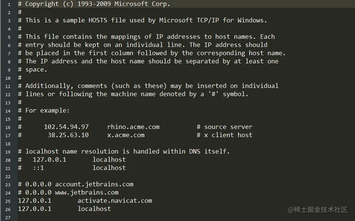Image resolution: width=355 pixels, height=221 pixels.
Task: Click line number 16 in the gutter
Action: 8,127
